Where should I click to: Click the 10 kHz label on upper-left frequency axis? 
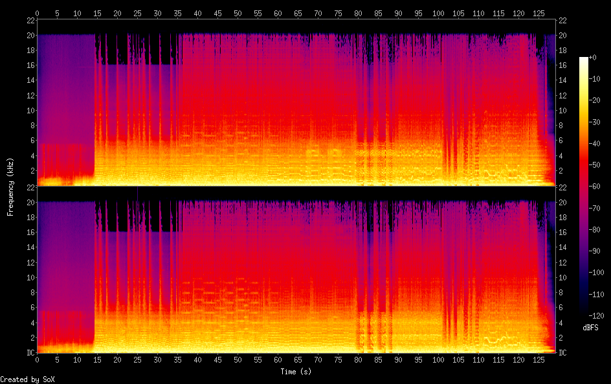[30, 110]
